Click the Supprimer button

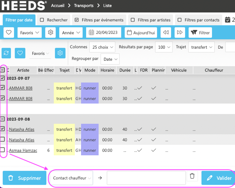[24, 178]
